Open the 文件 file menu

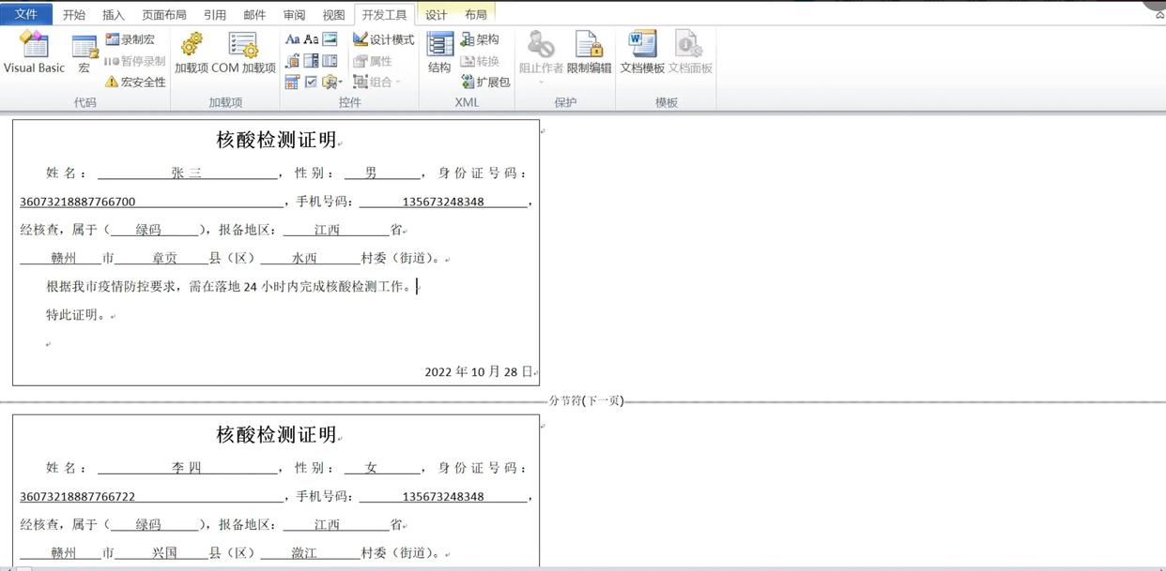26,14
